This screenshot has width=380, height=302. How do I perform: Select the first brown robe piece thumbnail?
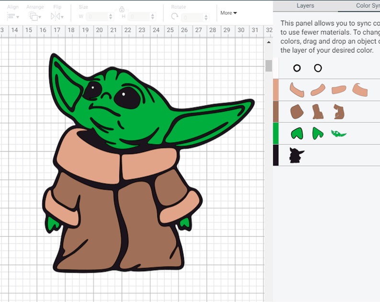coord(297,112)
